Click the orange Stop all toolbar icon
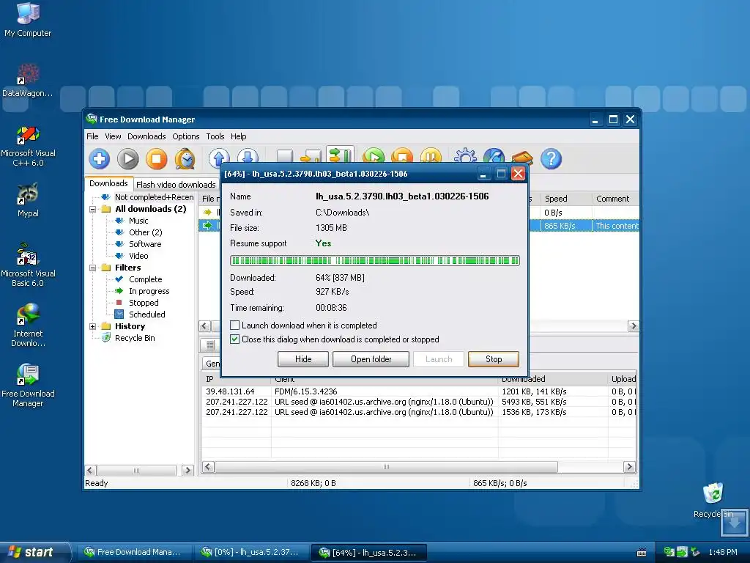 coord(402,156)
